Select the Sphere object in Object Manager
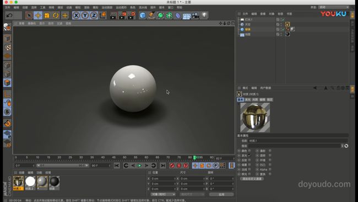This screenshot has width=358, height=202. coord(248,29)
